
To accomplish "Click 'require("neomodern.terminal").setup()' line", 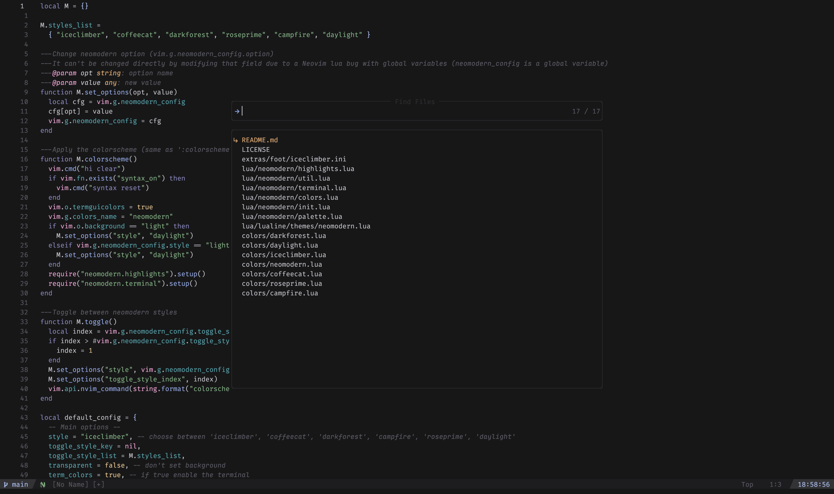I will click(x=123, y=284).
